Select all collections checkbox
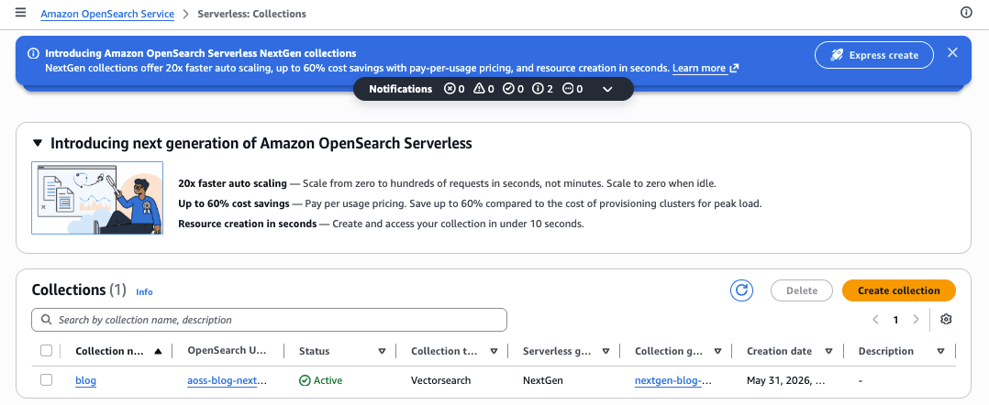The width and height of the screenshot is (989, 405). pyautogui.click(x=46, y=351)
